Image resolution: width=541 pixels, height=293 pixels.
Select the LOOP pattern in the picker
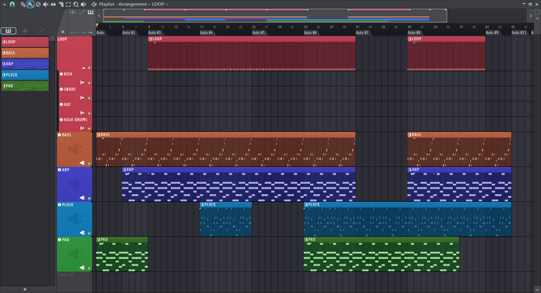(25, 42)
